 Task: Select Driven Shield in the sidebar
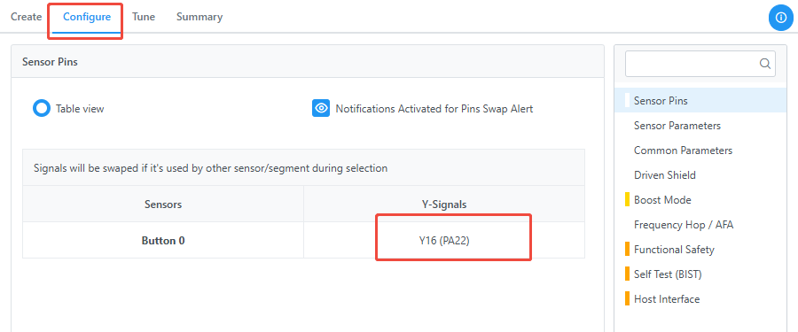(x=700, y=175)
